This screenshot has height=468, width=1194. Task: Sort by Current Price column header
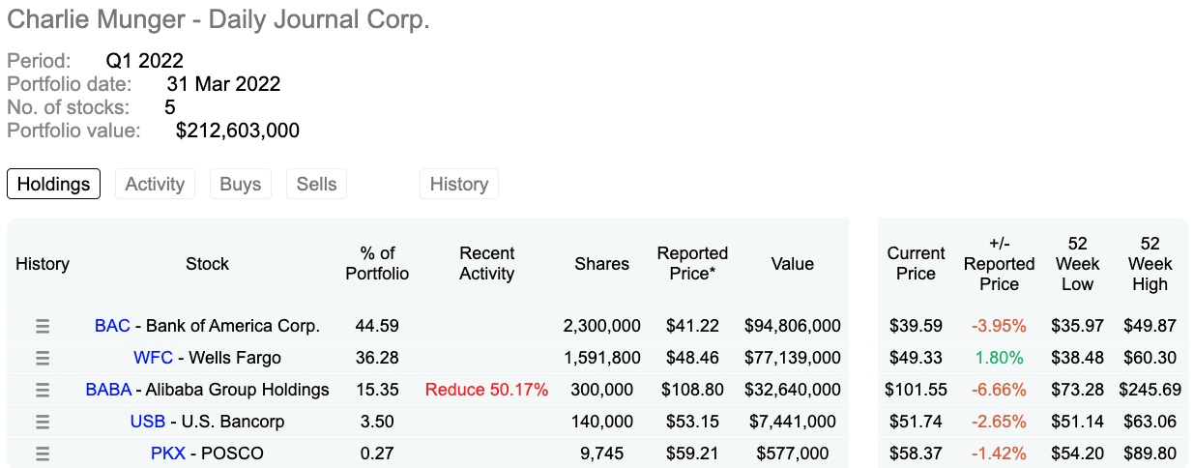pyautogui.click(x=916, y=264)
